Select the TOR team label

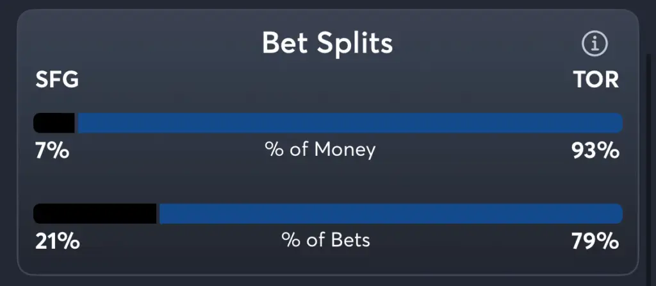tap(596, 80)
